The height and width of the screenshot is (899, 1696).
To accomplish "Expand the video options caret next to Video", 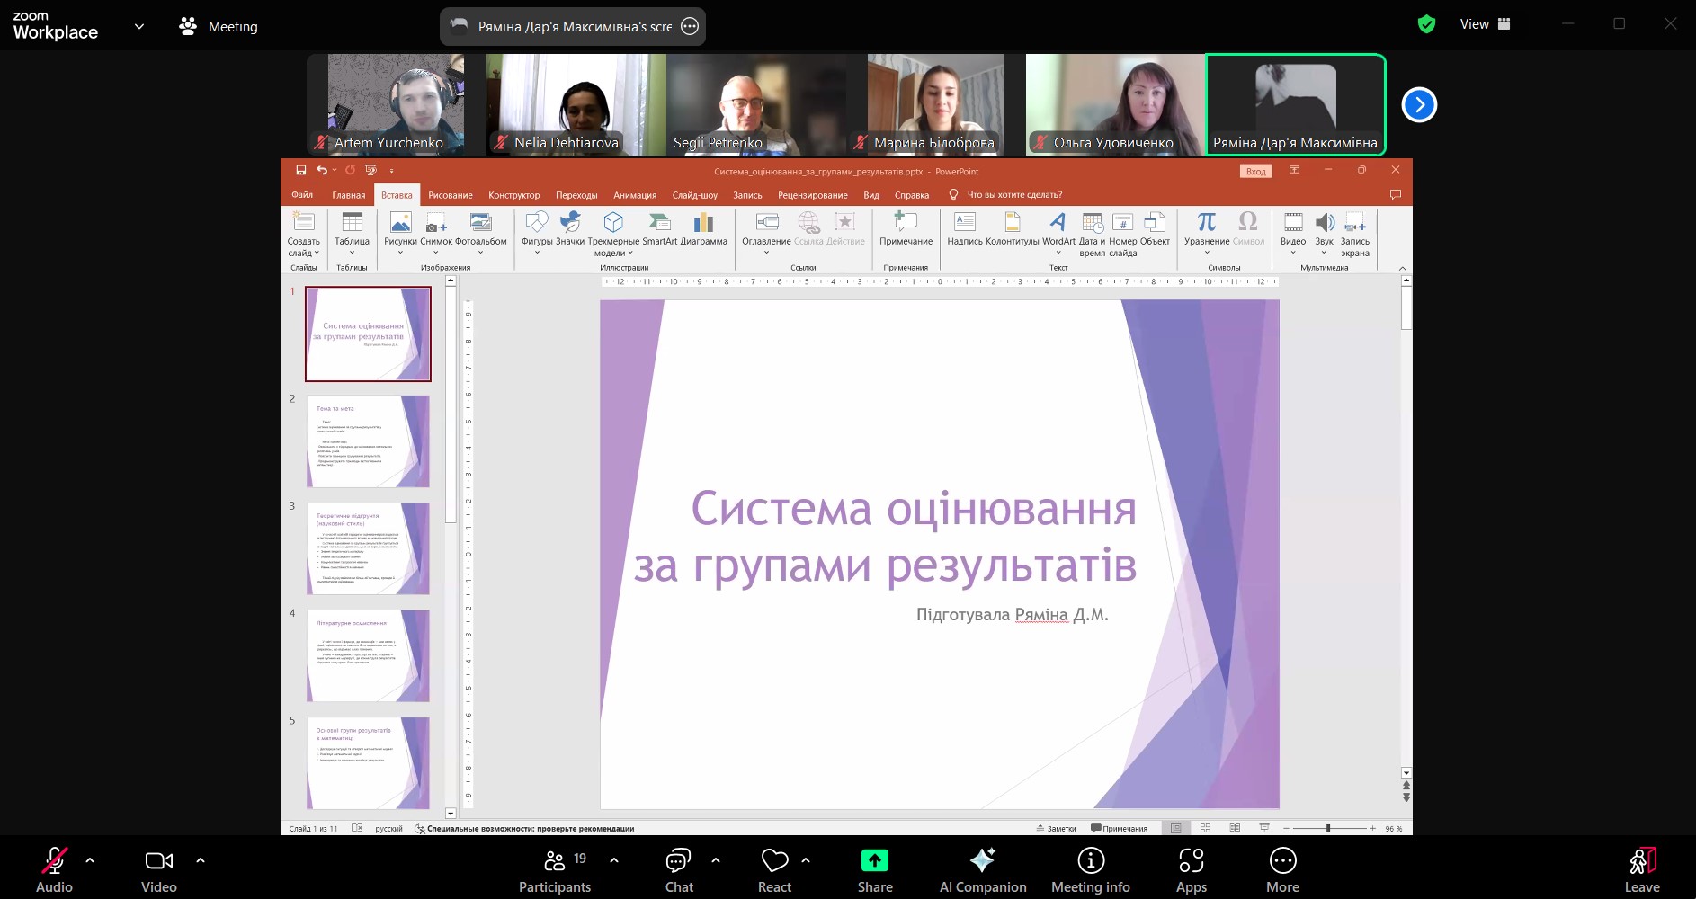I will tap(201, 860).
